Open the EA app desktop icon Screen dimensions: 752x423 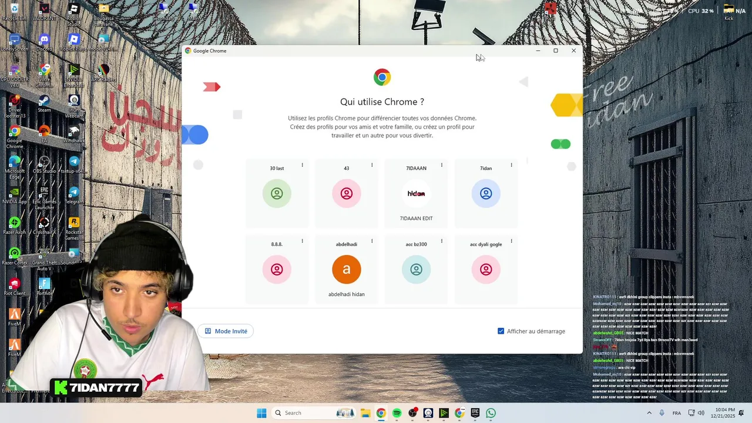click(x=44, y=134)
